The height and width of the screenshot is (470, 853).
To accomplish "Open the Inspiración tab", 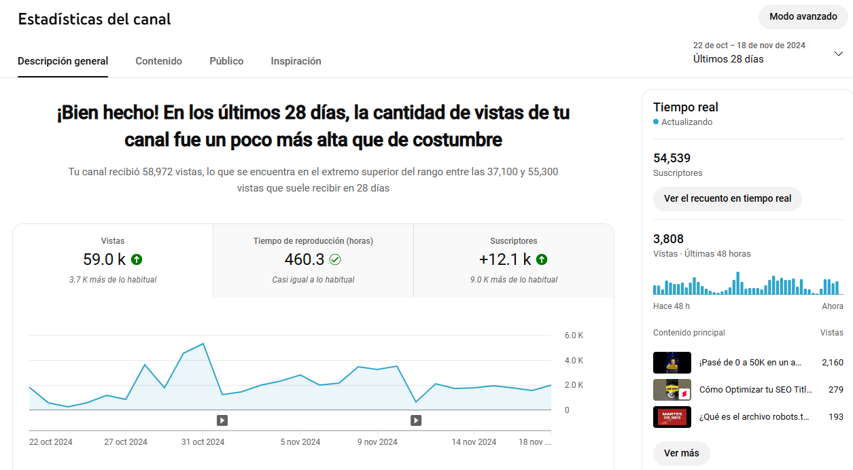I will point(296,61).
